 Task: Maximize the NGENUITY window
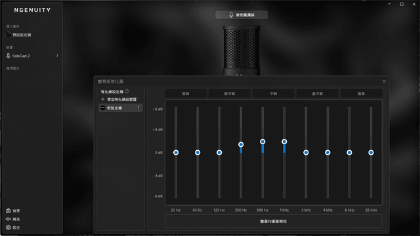tap(402, 4)
